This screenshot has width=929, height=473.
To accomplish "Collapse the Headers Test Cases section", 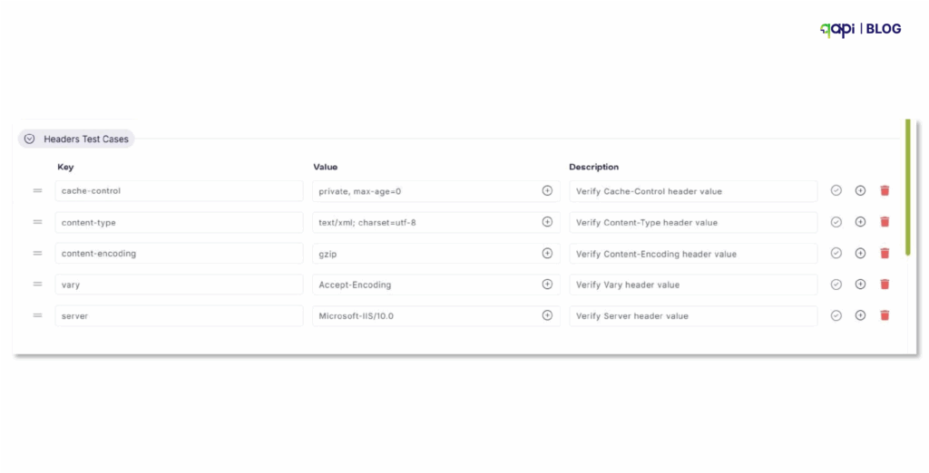I will pos(29,140).
